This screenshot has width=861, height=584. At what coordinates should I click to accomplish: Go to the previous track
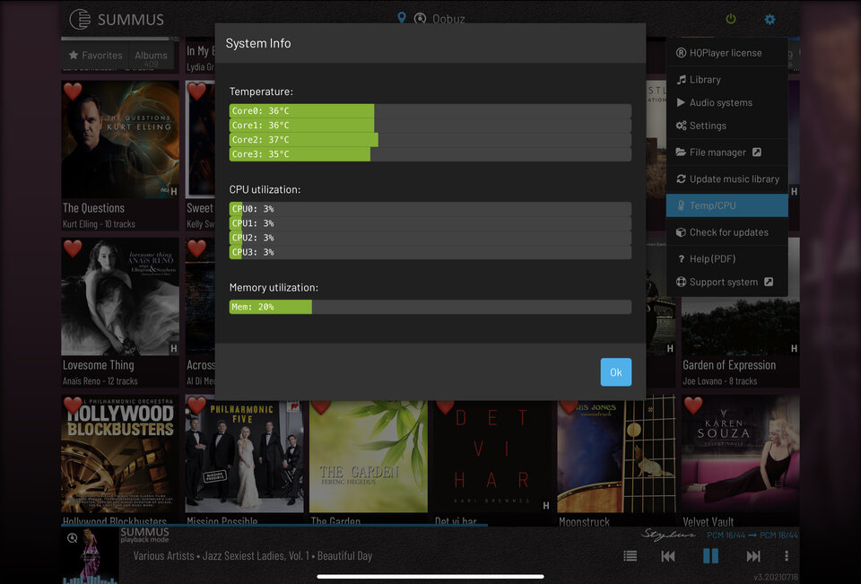[667, 556]
